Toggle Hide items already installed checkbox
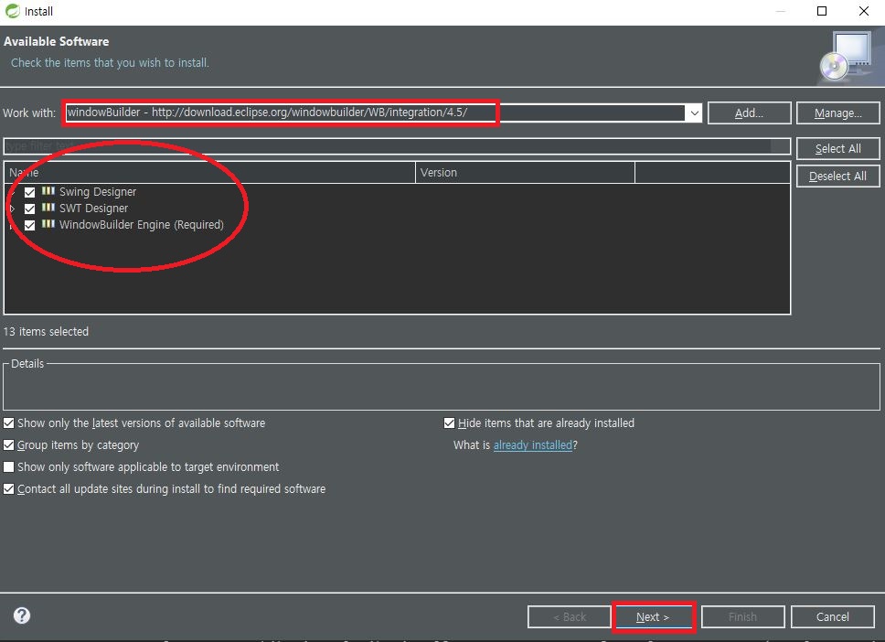 coord(449,423)
